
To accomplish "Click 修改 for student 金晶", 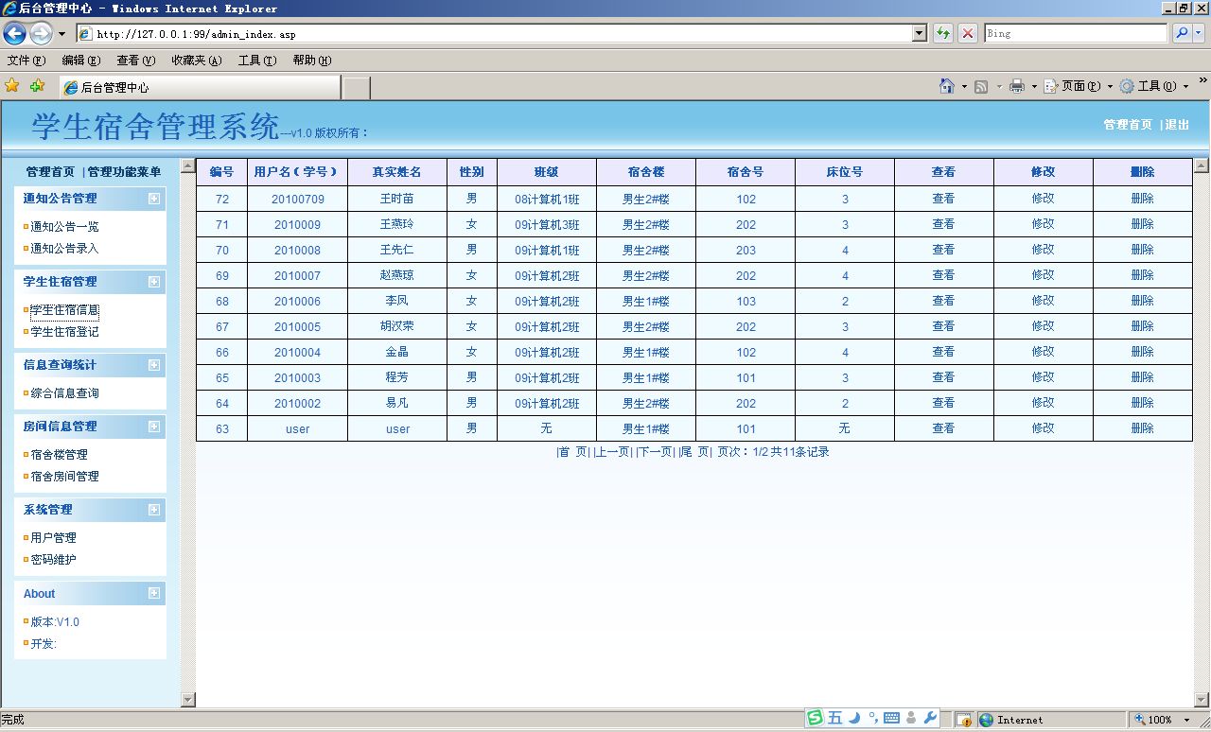I will pos(1043,352).
